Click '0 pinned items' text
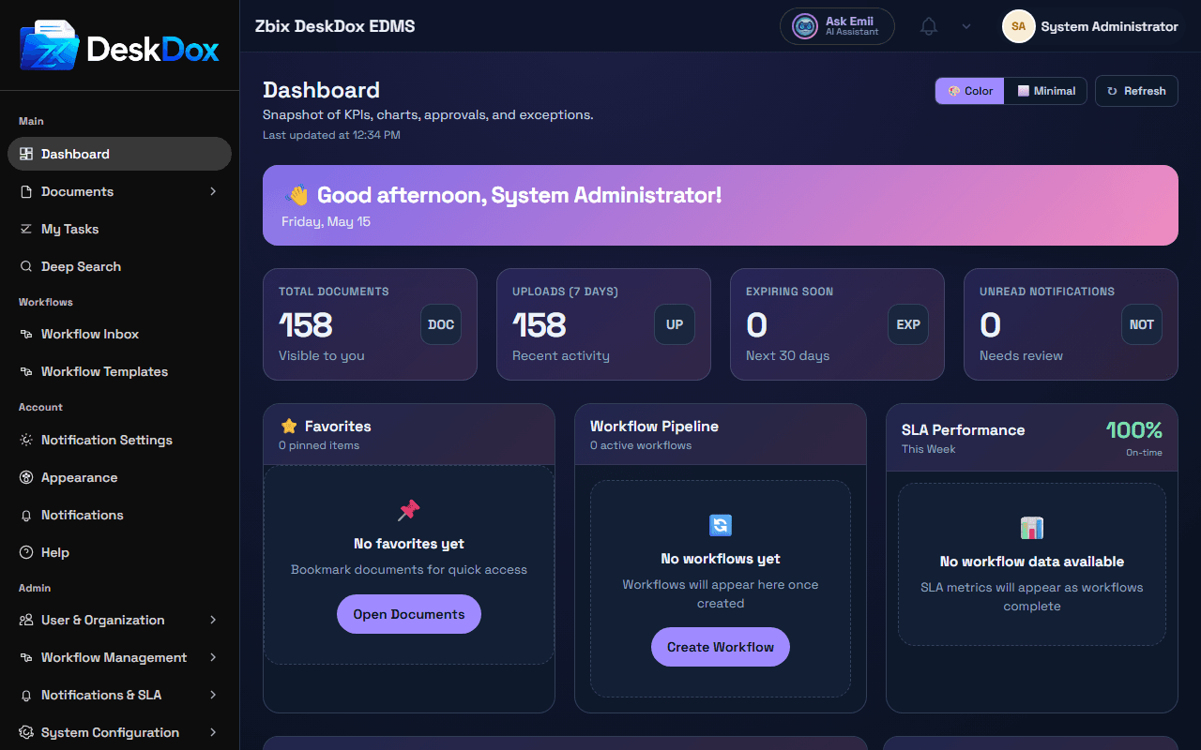The height and width of the screenshot is (750, 1201). pos(319,445)
